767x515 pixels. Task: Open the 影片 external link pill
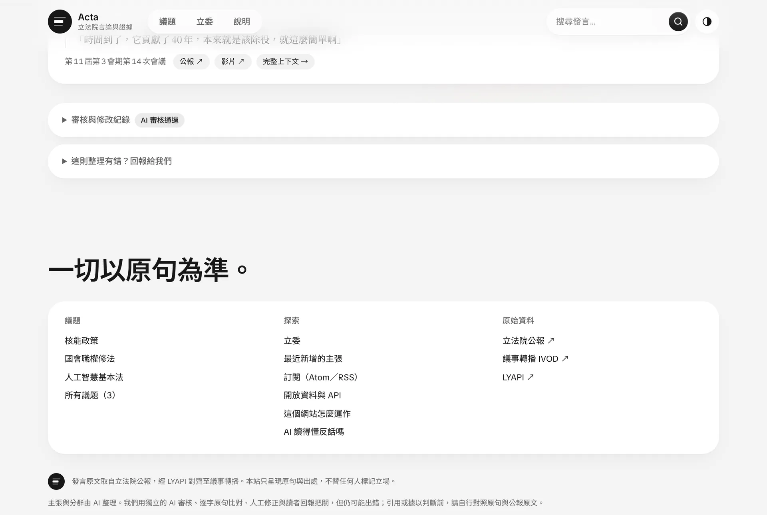(x=233, y=61)
